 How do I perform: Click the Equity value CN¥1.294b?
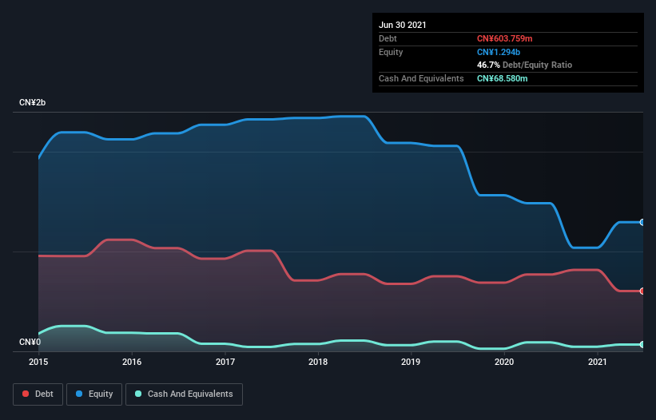tap(499, 52)
